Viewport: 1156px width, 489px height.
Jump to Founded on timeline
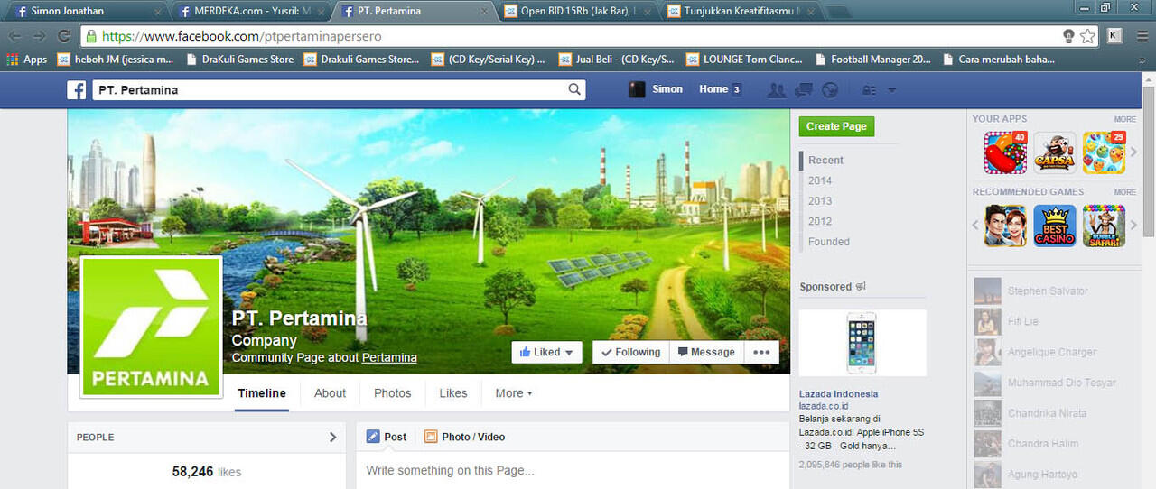[829, 242]
